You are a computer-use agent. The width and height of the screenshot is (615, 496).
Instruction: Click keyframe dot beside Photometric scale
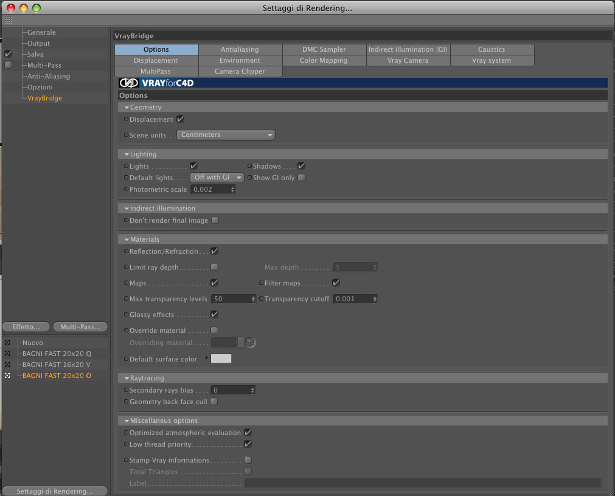tap(126, 189)
